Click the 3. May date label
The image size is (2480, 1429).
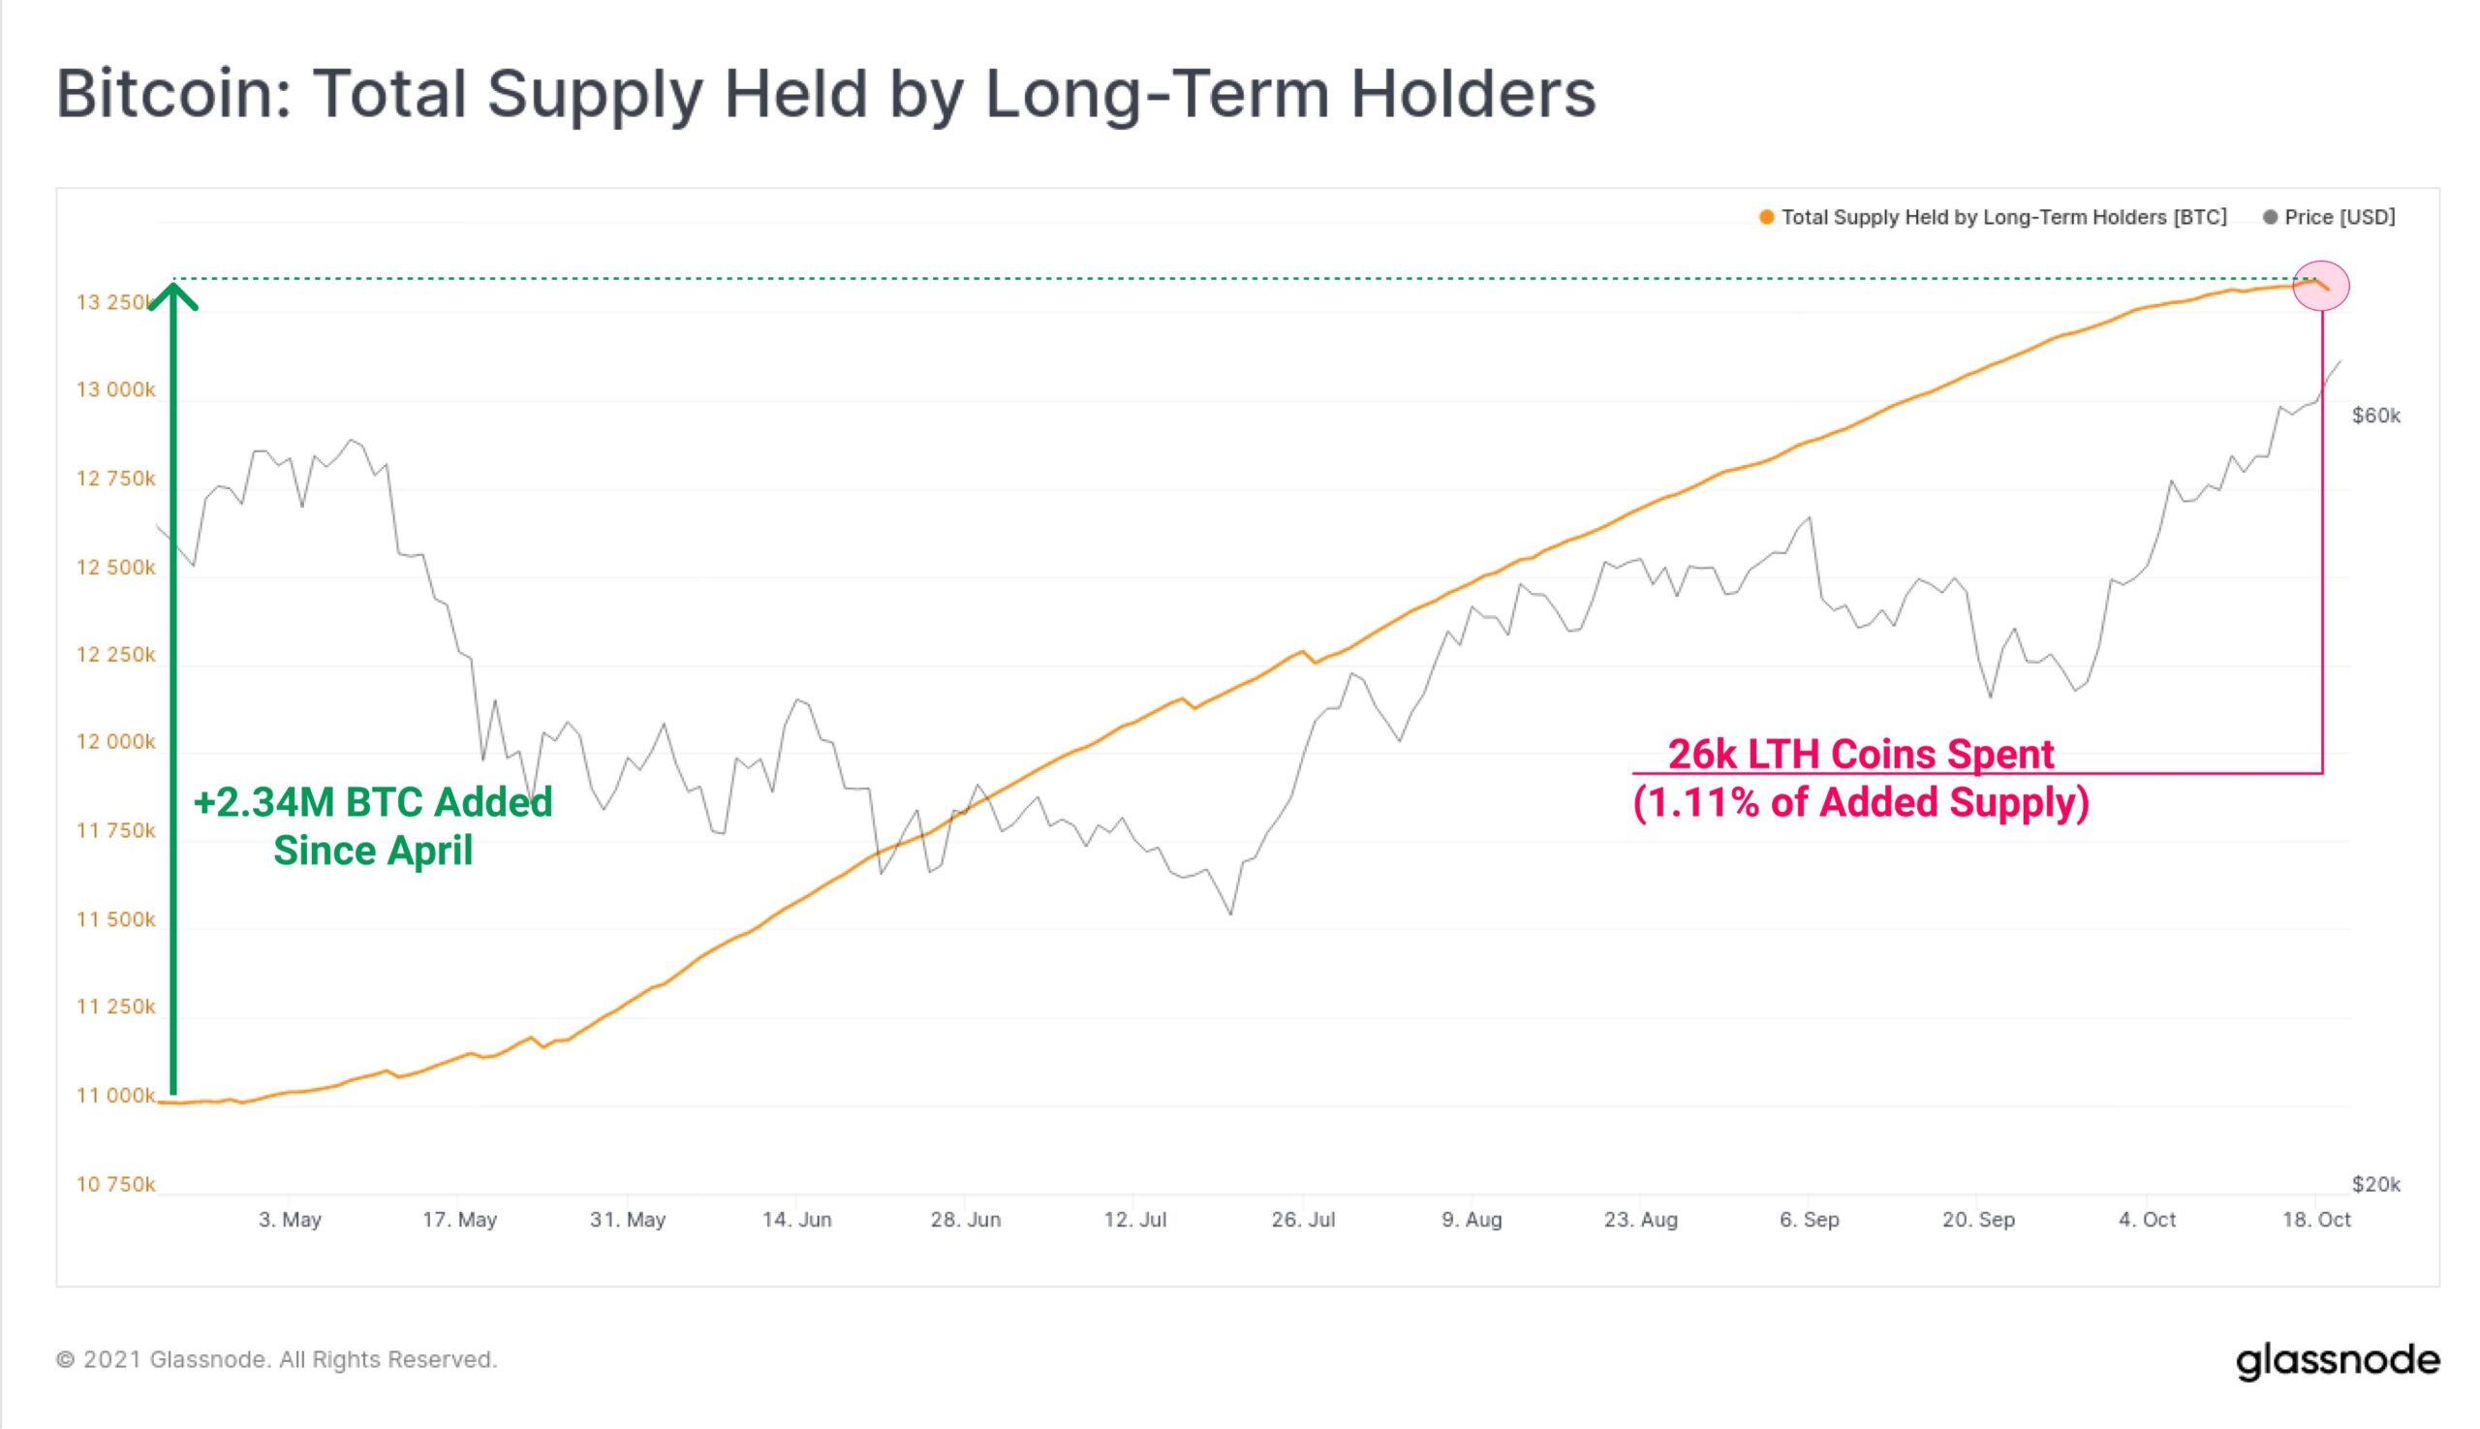[290, 1220]
